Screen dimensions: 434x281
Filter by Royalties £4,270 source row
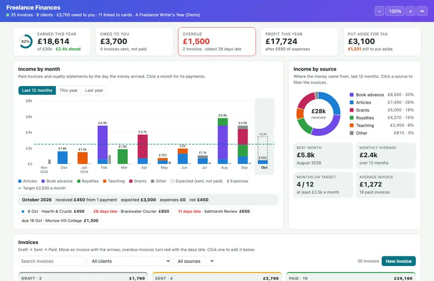(382, 118)
